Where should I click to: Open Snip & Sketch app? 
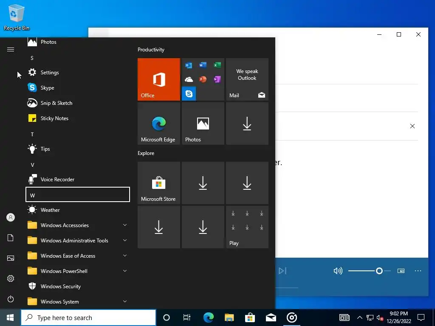[x=78, y=103]
